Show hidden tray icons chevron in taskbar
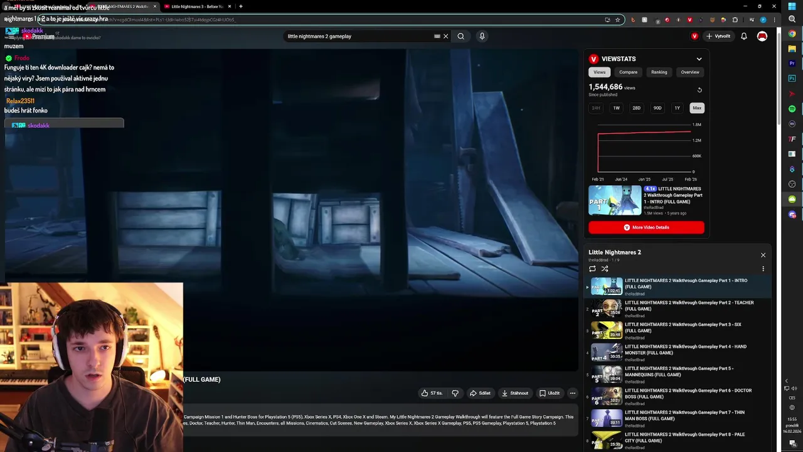The height and width of the screenshot is (452, 803). 787,380
